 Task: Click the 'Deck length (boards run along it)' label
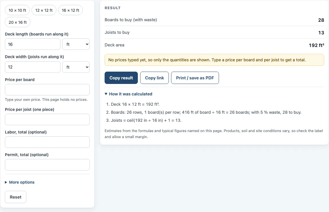pos(37,34)
